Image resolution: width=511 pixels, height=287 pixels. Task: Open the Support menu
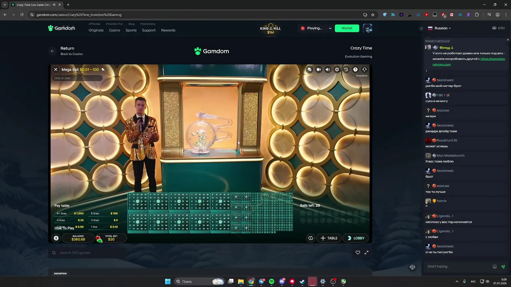[149, 30]
